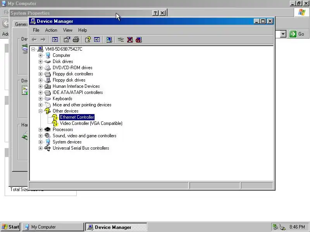
Task: Select the System devices row
Action: pos(67,142)
